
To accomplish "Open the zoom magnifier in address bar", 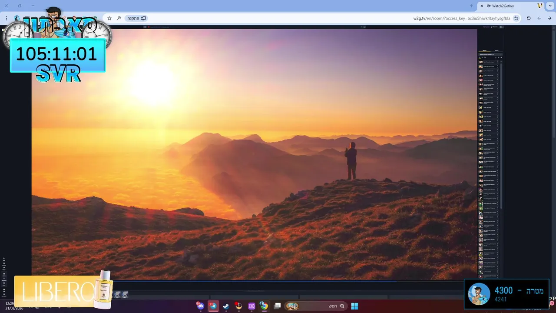I will click(119, 18).
